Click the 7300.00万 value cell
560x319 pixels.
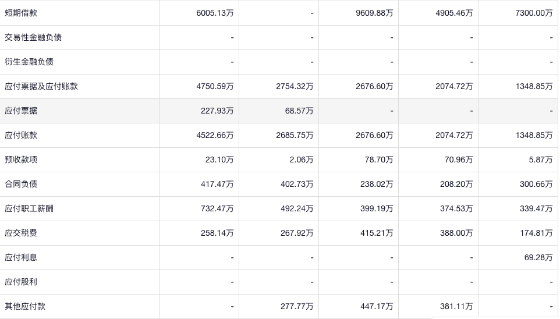[534, 13]
